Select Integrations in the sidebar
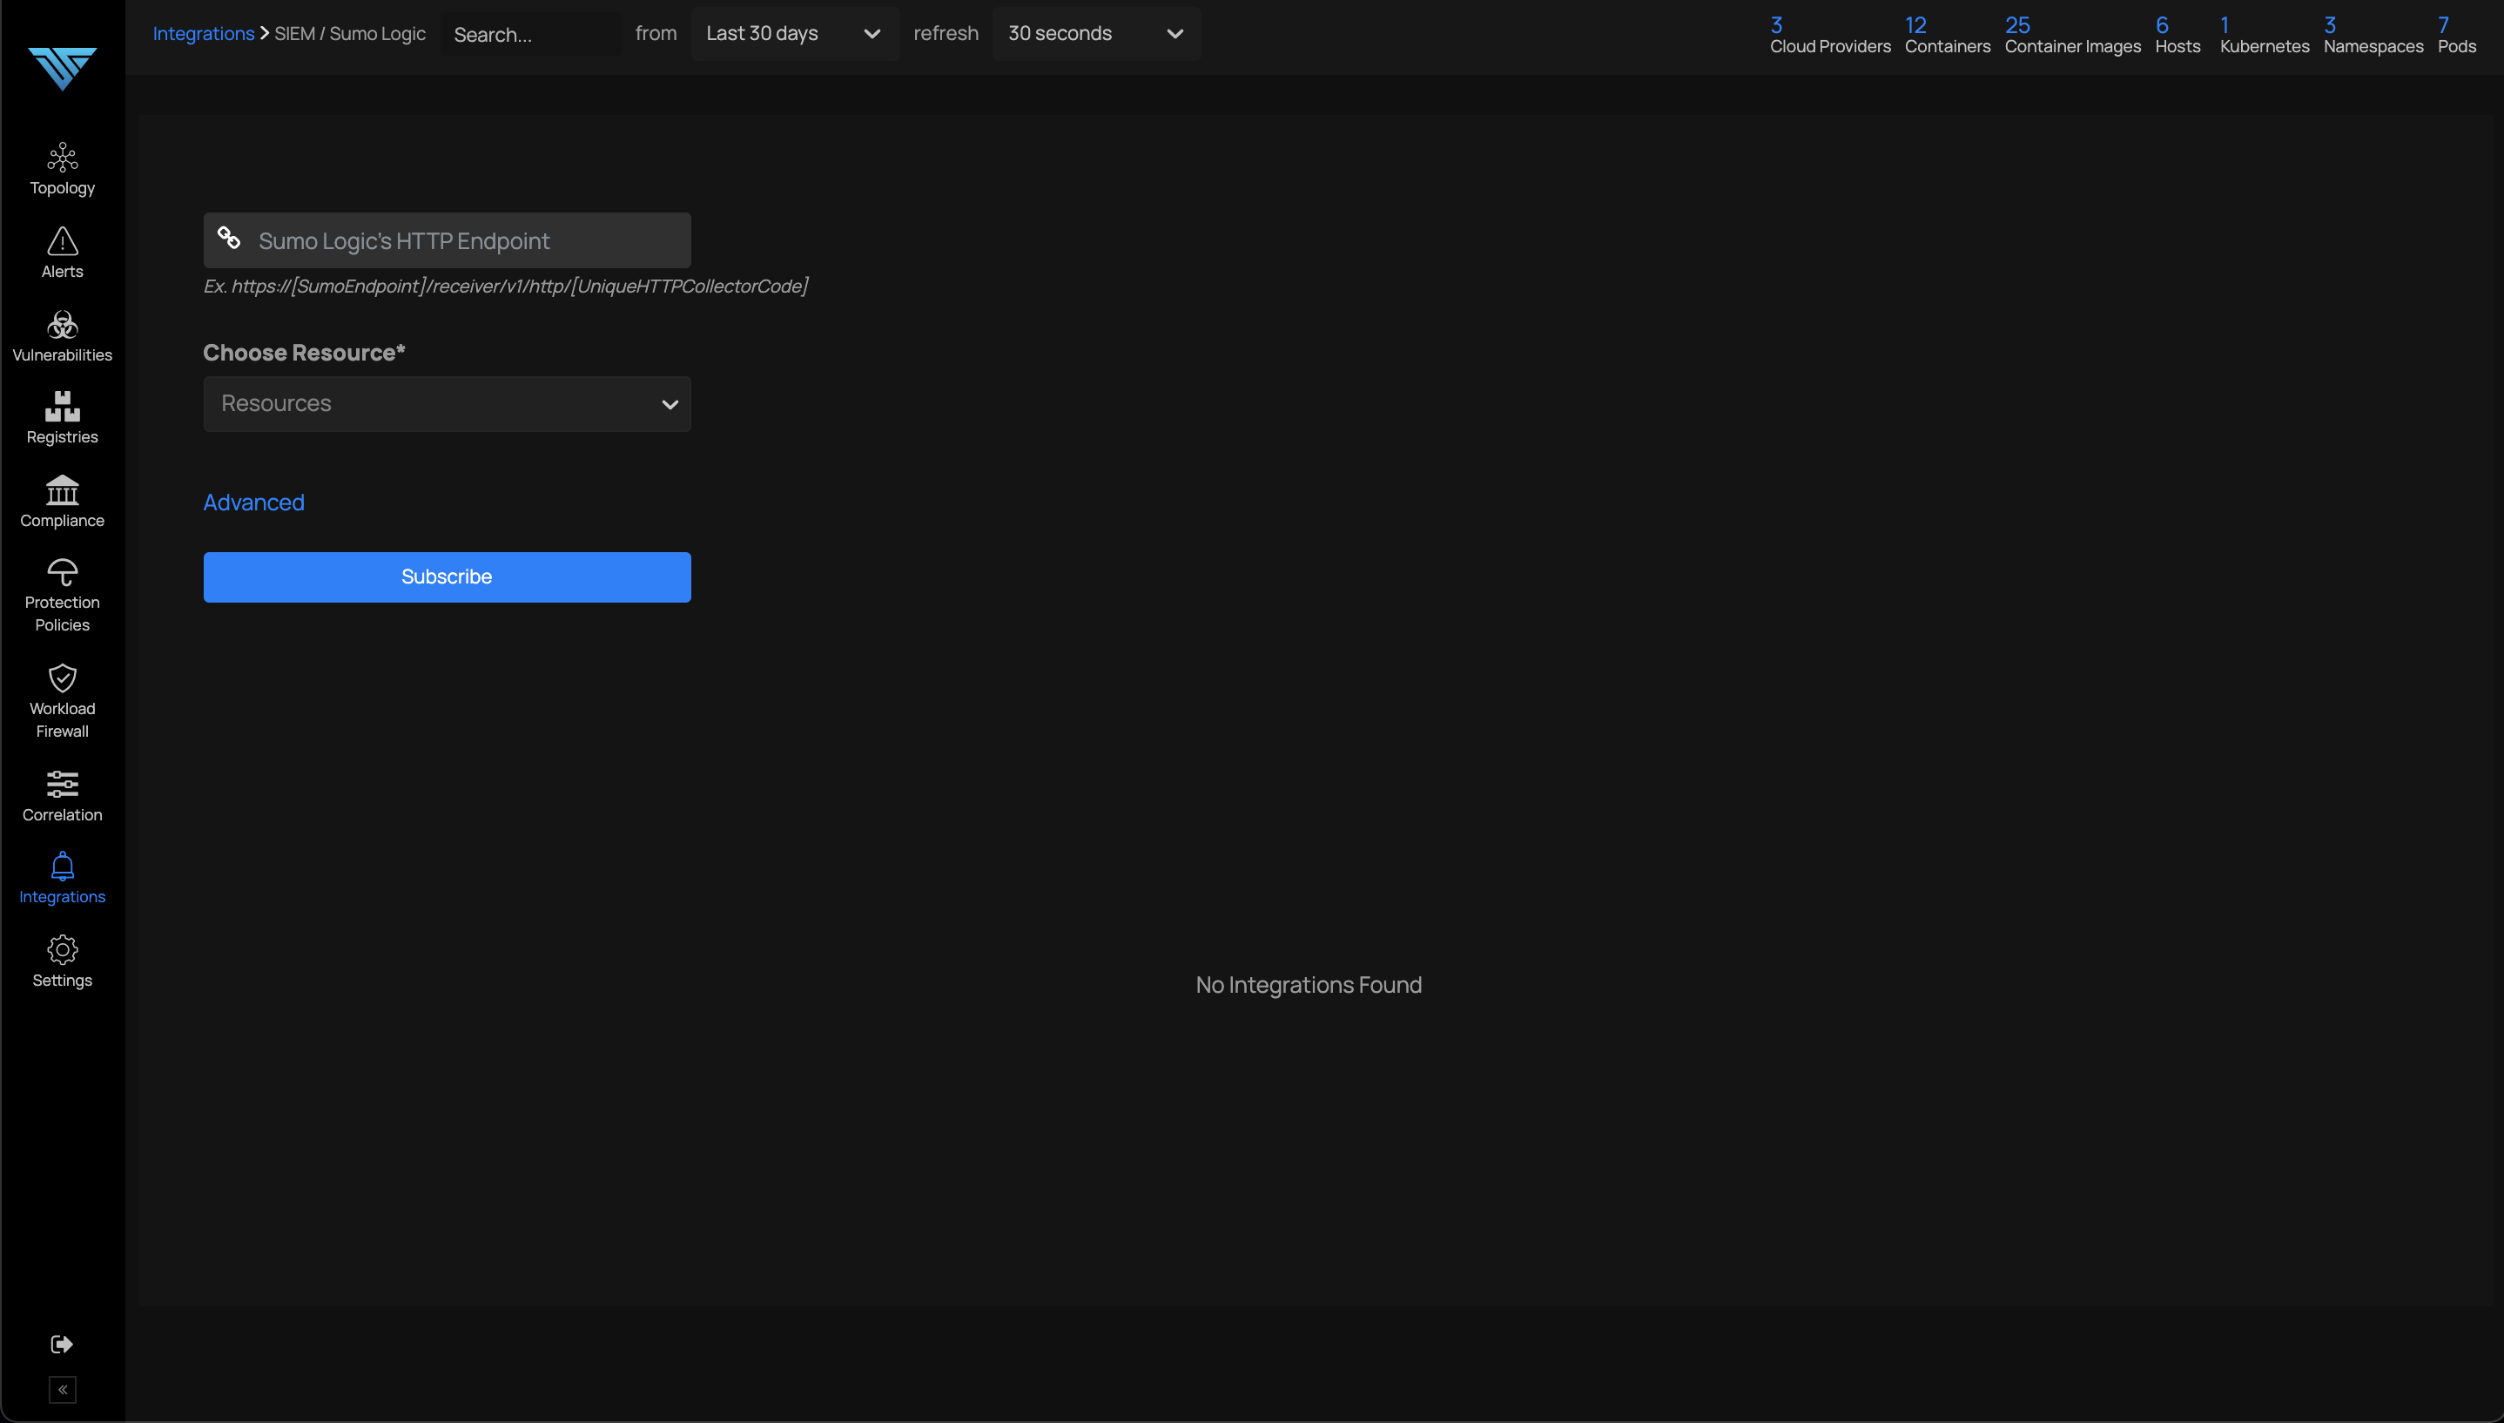 coord(62,880)
